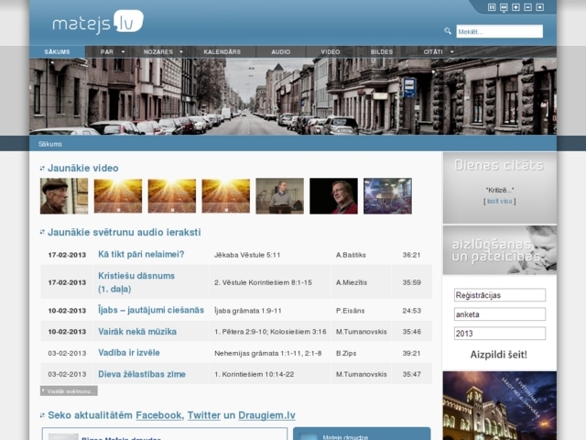Image resolution: width=586 pixels, height=440 pixels.
Task: Open video thumbnail of speaker at pulpit
Action: [x=279, y=196]
